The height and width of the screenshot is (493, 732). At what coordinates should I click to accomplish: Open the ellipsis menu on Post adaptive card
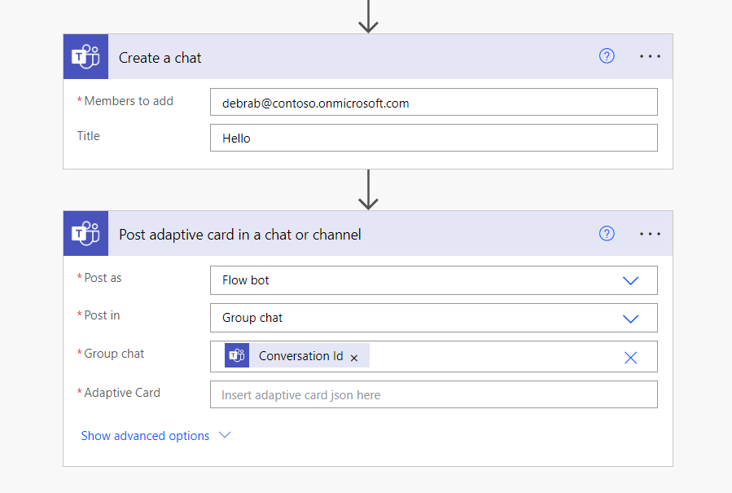point(650,234)
